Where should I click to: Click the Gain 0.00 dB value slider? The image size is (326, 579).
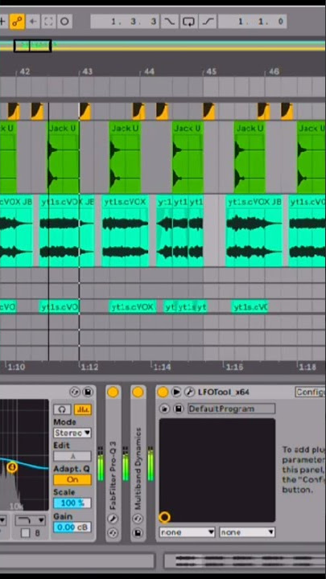point(72,527)
